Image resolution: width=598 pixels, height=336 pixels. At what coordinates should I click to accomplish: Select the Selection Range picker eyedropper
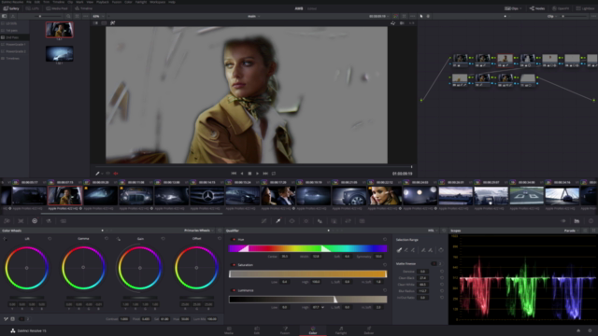point(399,250)
